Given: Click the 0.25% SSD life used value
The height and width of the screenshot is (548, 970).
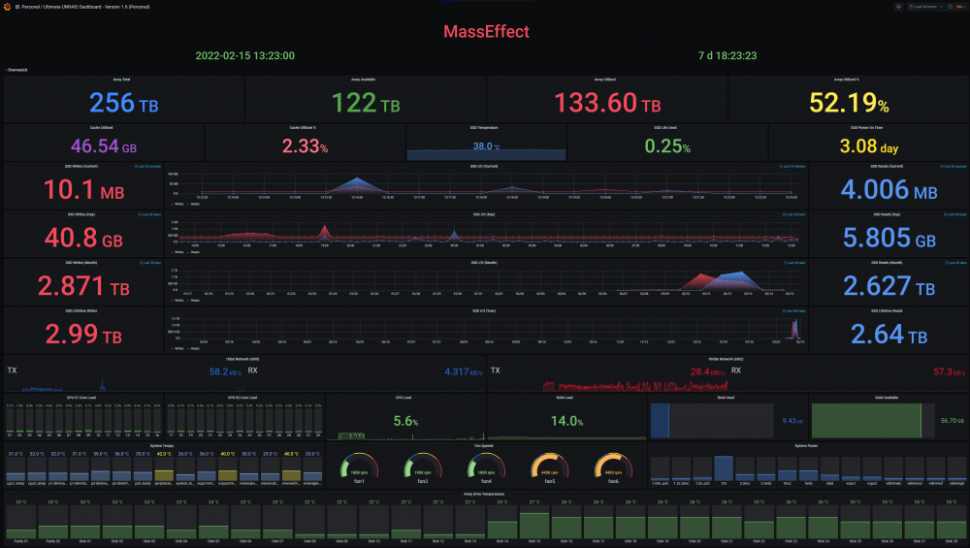Looking at the screenshot, I should pyautogui.click(x=667, y=145).
